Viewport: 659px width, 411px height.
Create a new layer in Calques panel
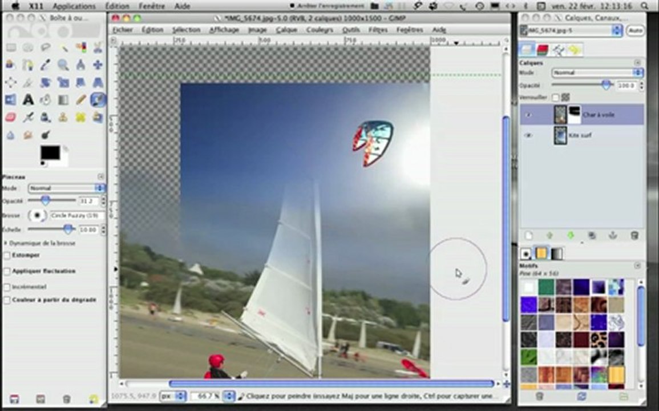point(529,236)
